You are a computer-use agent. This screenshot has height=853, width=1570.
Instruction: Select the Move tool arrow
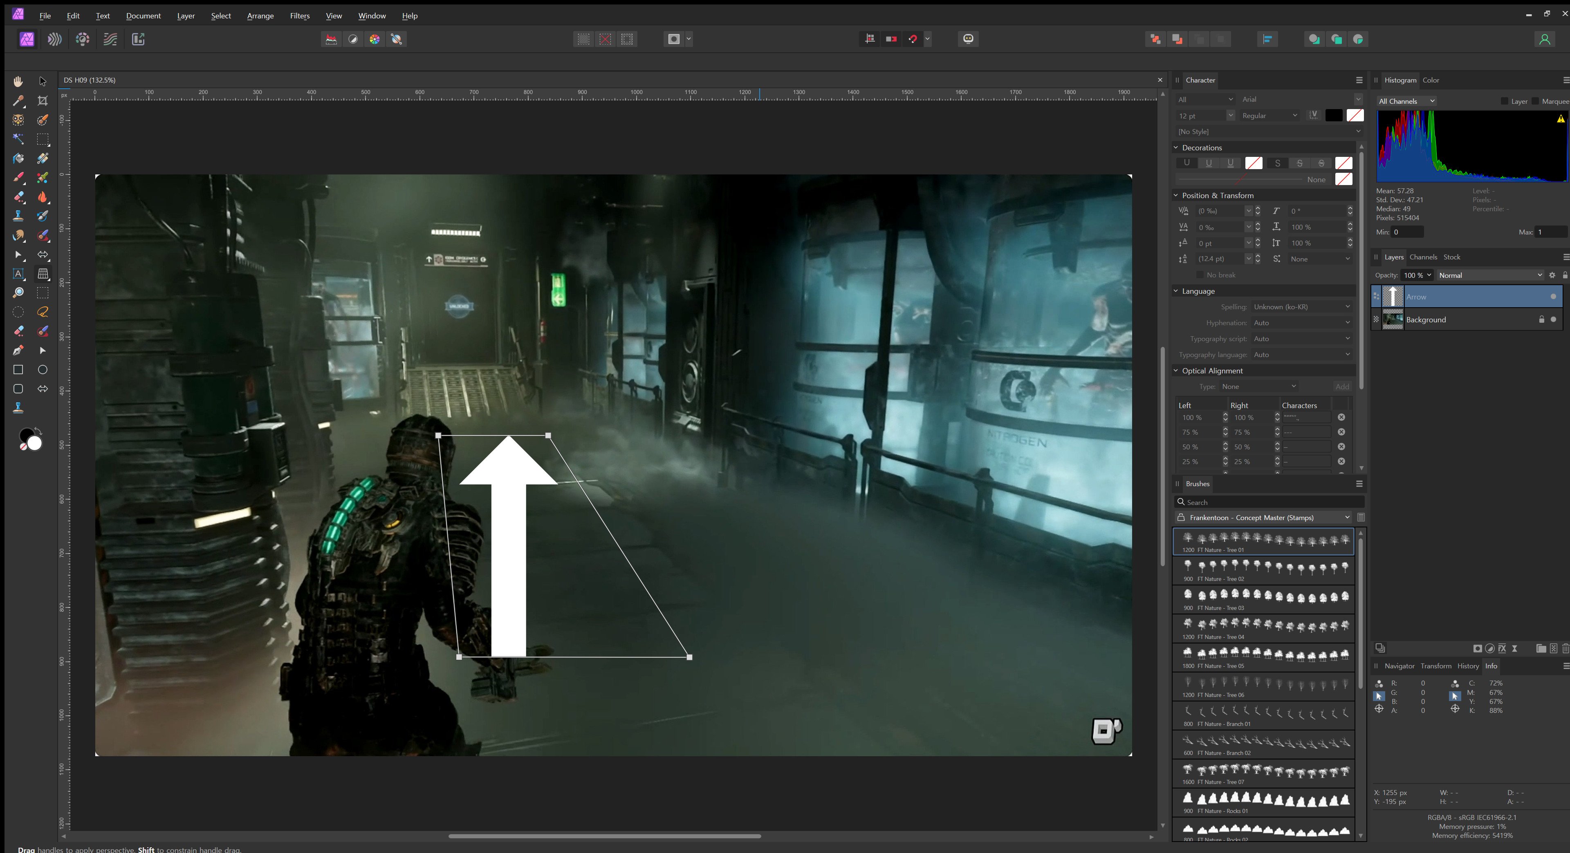(43, 81)
